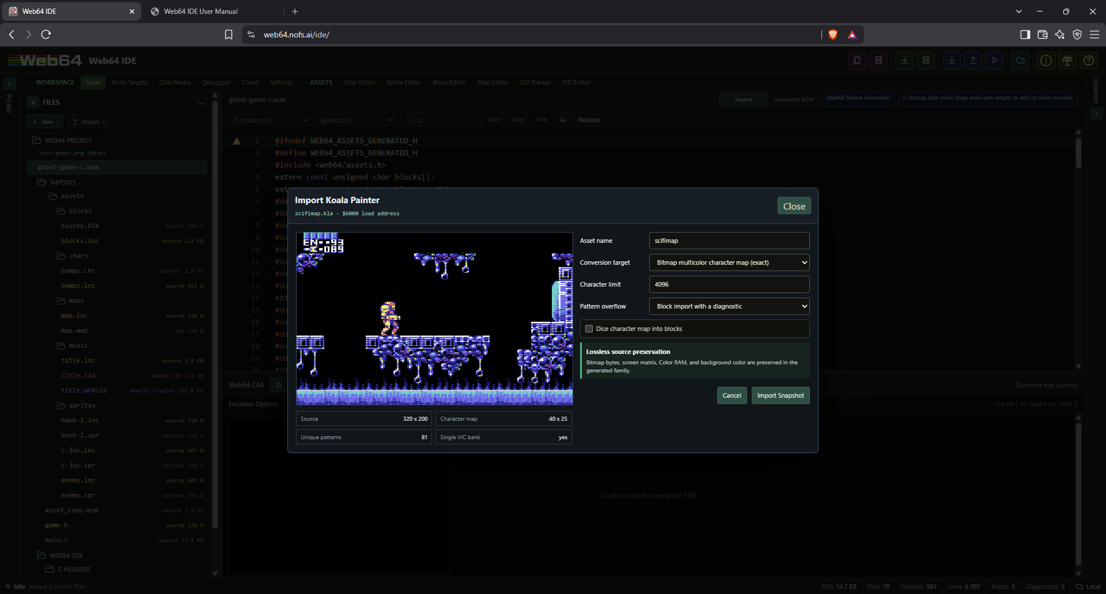Open a new browser tab with plus
Image resolution: width=1106 pixels, height=594 pixels.
[x=295, y=12]
